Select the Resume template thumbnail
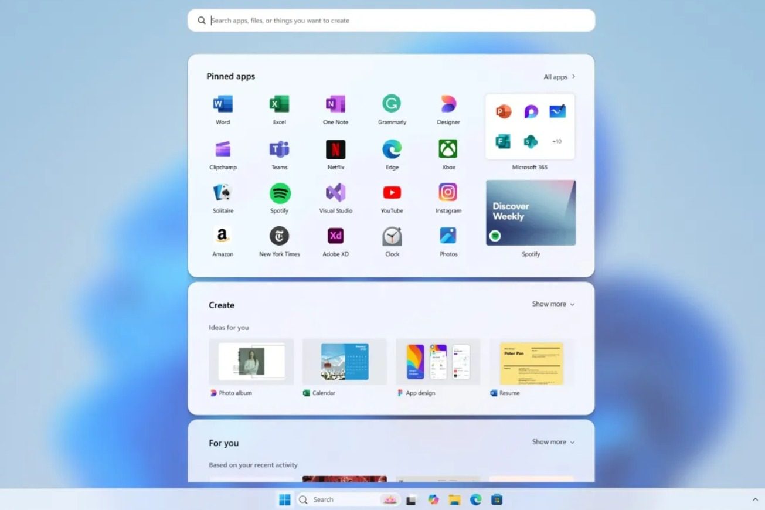The height and width of the screenshot is (510, 765). pos(532,363)
